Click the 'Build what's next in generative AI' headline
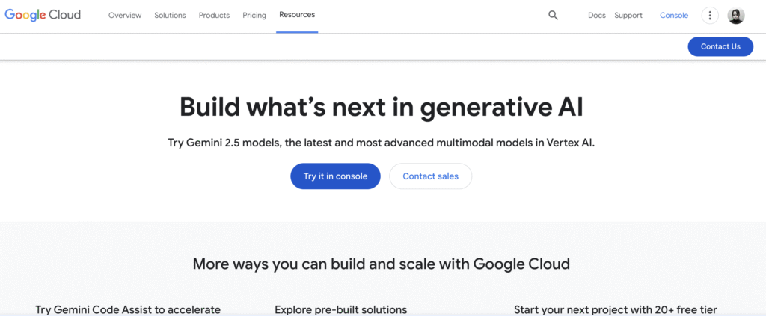Screen dimensions: 766x316 pyautogui.click(x=382, y=107)
